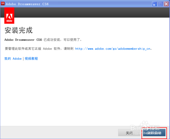This screenshot has height=139, width=170.
Task: Open the adobe.com adobemembership_cn link
Action: (x=113, y=49)
